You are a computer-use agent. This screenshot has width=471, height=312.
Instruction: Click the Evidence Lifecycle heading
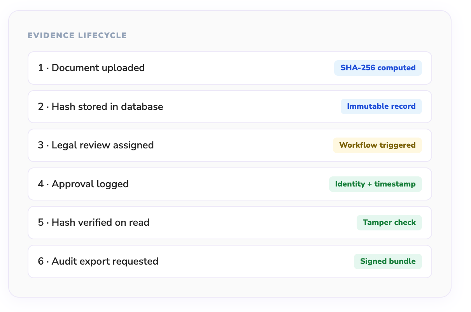coord(77,36)
